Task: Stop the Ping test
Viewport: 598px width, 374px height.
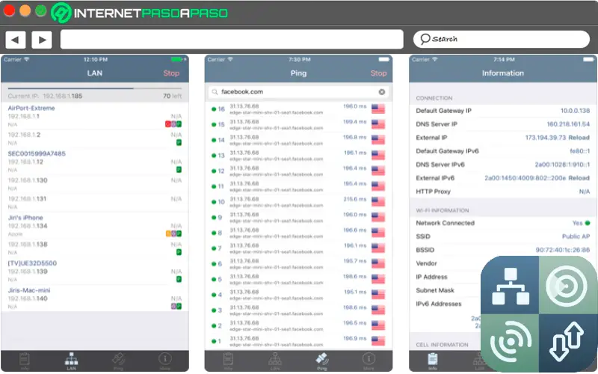Action: 378,73
